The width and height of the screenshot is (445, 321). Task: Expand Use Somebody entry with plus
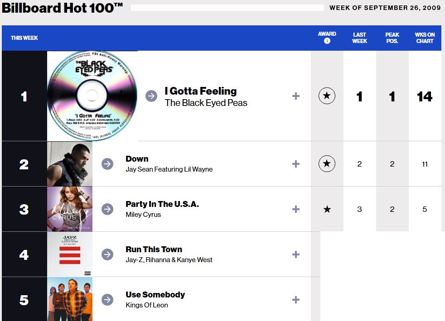click(x=296, y=300)
